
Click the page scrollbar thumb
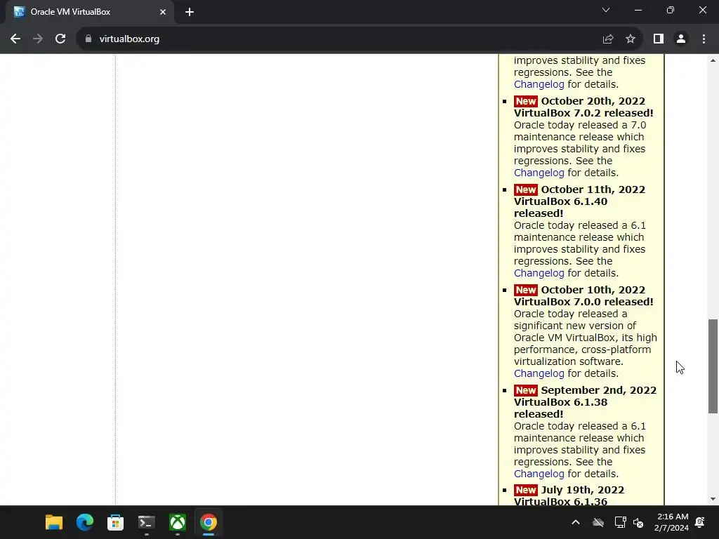713,366
